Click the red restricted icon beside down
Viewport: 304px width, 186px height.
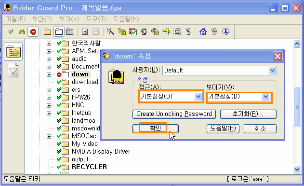[x=59, y=74]
